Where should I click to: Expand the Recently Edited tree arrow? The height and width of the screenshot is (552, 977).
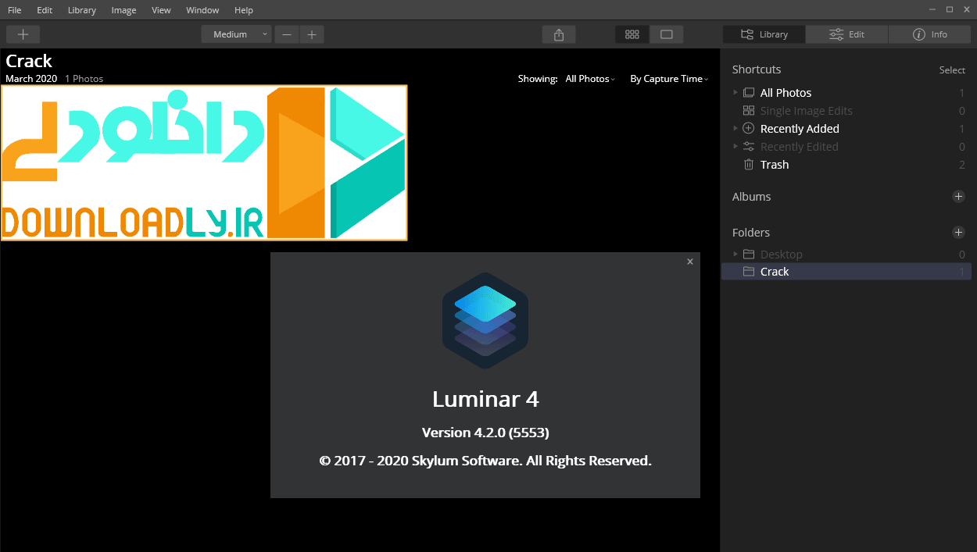(735, 147)
